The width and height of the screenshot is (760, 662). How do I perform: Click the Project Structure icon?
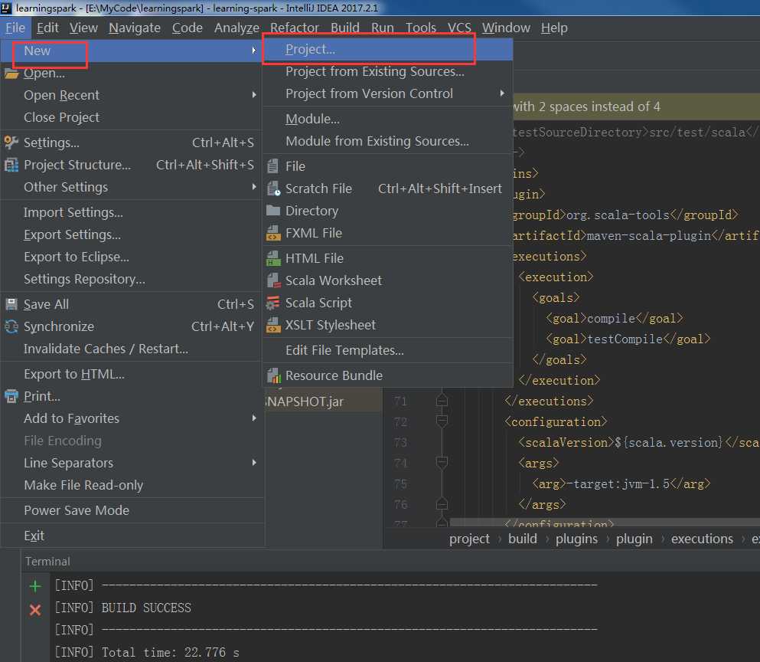(x=11, y=165)
